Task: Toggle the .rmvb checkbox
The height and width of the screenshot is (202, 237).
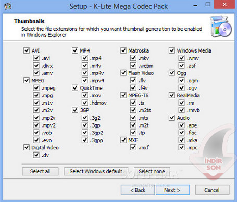Action: click(x=182, y=110)
